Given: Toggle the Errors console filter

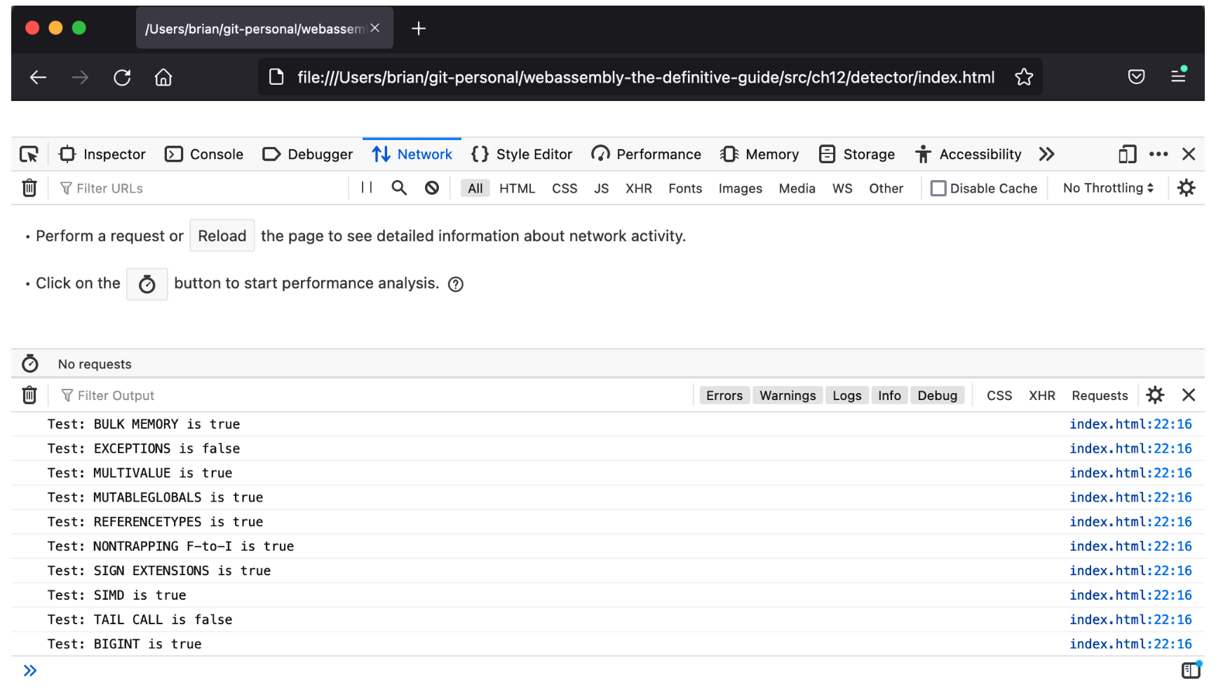Looking at the screenshot, I should (724, 396).
